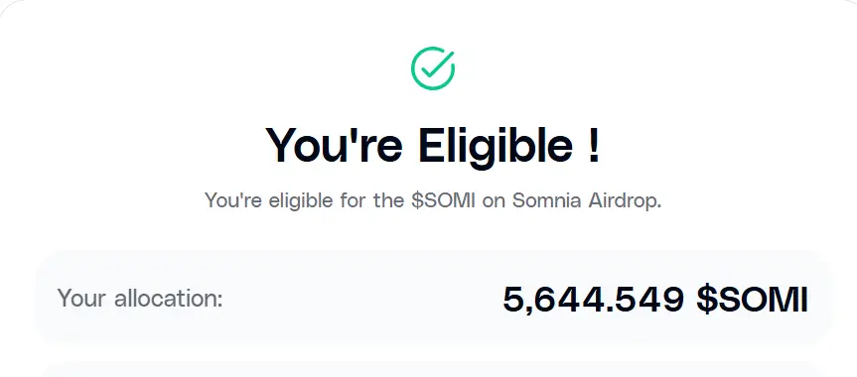
Task: Click the "You're Eligible !" heading
Action: pos(433,145)
